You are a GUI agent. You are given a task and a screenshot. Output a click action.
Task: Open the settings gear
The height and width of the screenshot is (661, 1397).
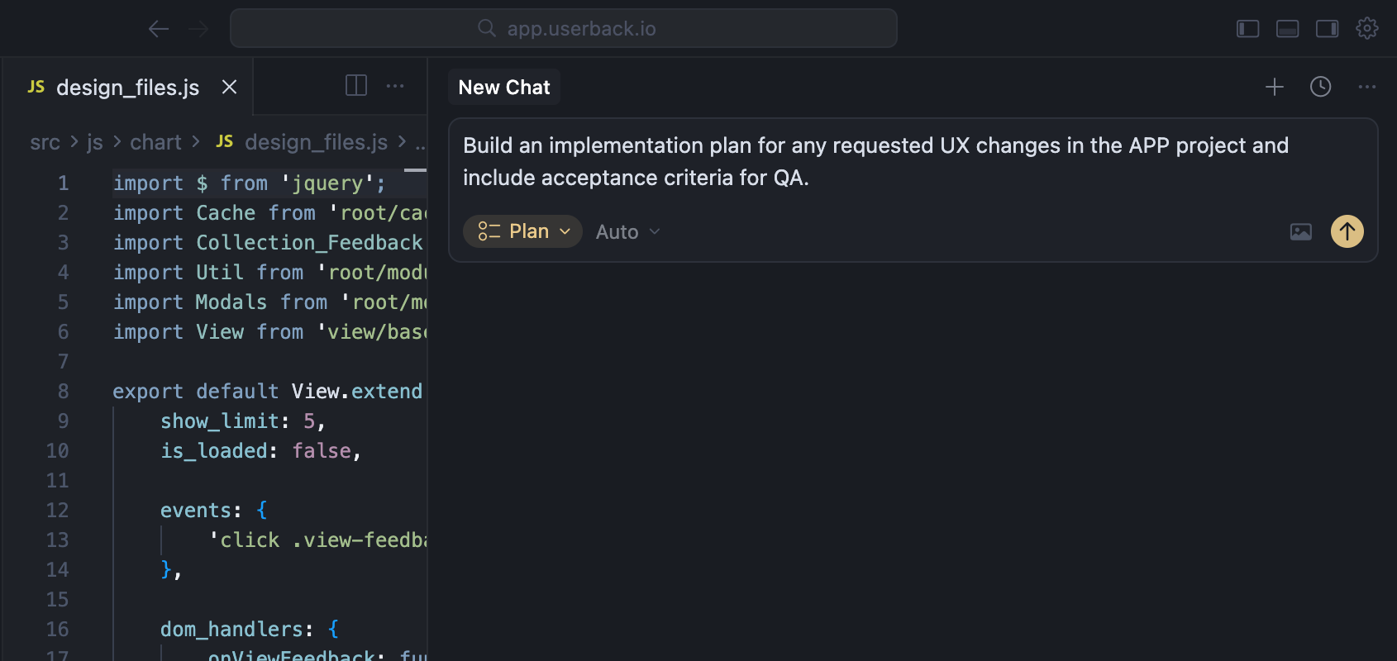coord(1367,28)
